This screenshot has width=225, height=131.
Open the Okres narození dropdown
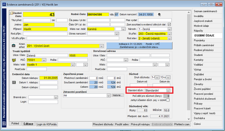point(117,34)
